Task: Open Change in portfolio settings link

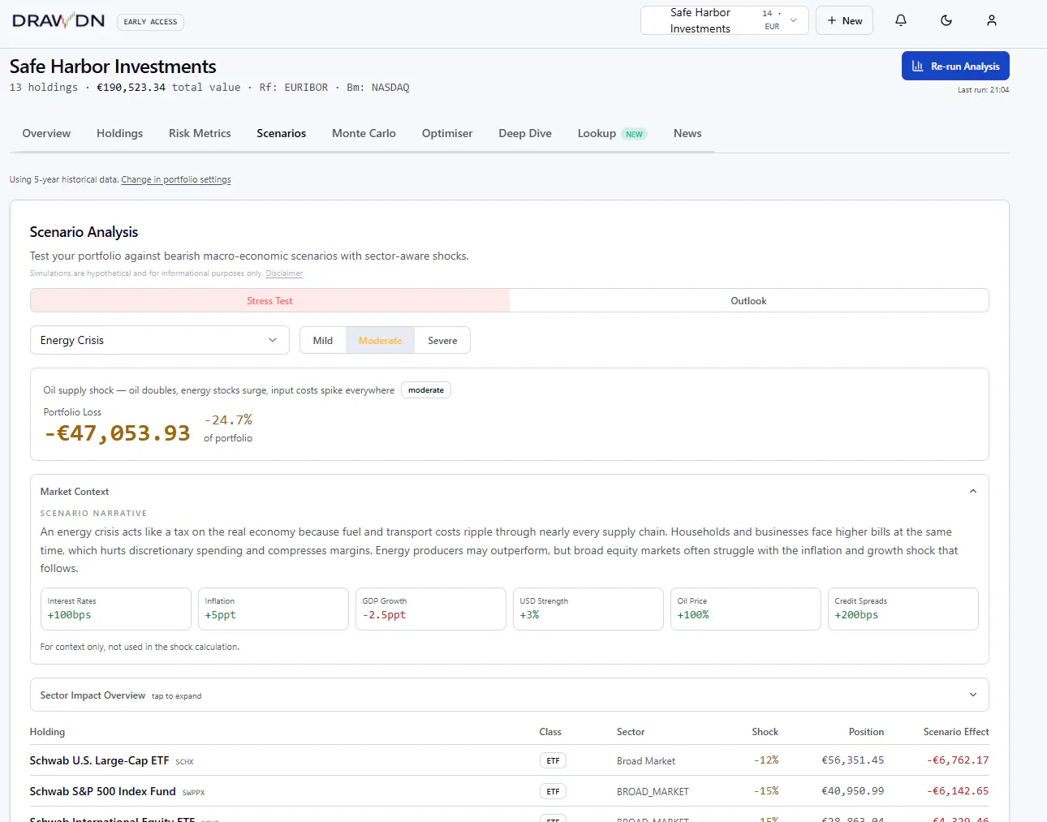Action: (176, 179)
